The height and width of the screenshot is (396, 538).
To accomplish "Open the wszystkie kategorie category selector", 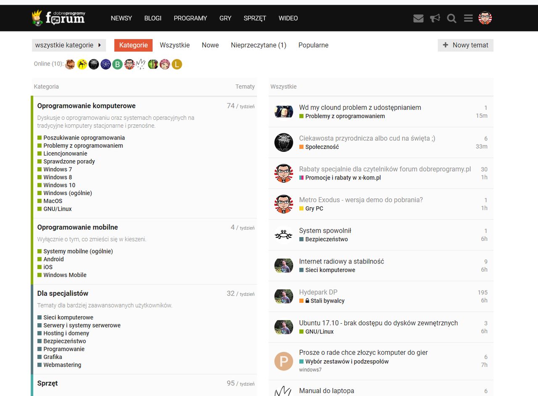I will [69, 45].
